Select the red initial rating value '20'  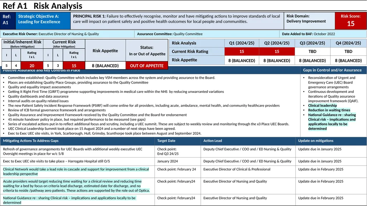click(x=32, y=66)
